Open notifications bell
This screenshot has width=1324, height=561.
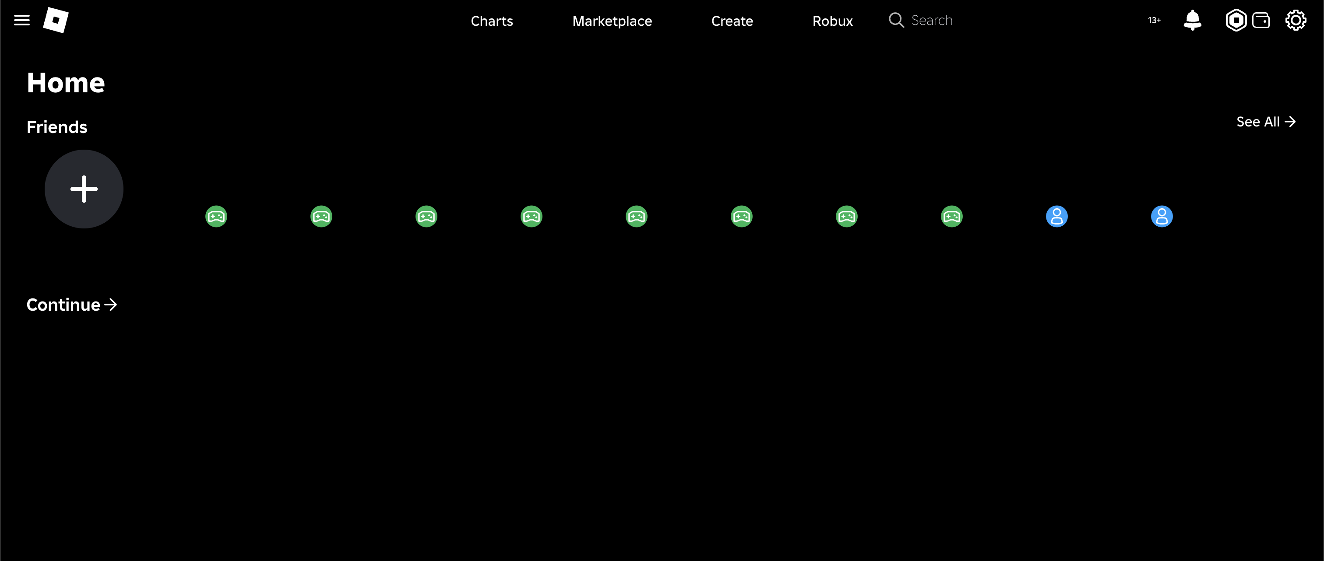coord(1192,21)
